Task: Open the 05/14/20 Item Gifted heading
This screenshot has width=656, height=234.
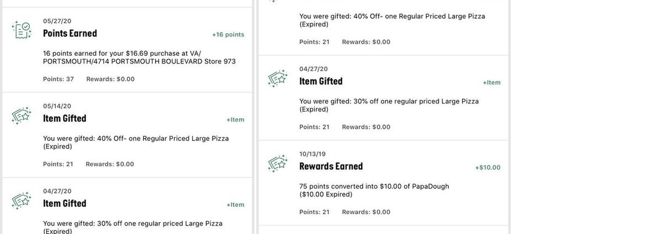Action: [x=65, y=118]
